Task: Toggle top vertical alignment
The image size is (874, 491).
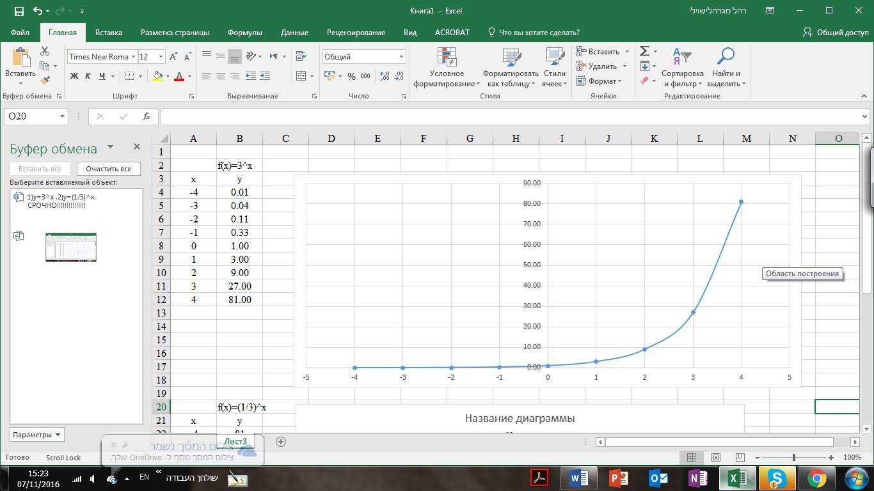Action: coord(207,56)
